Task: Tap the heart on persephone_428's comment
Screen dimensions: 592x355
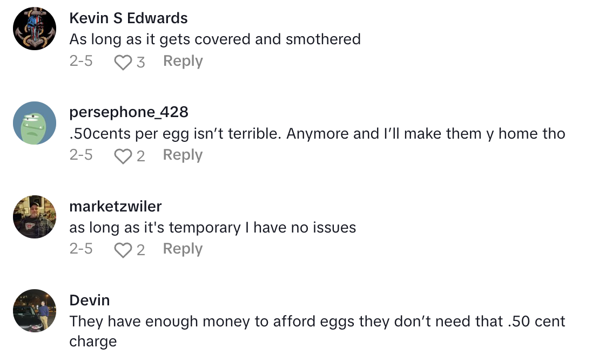Action: click(123, 156)
